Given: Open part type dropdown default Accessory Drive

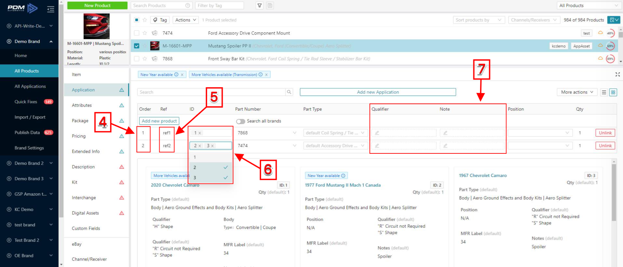Looking at the screenshot, I should 335,146.
